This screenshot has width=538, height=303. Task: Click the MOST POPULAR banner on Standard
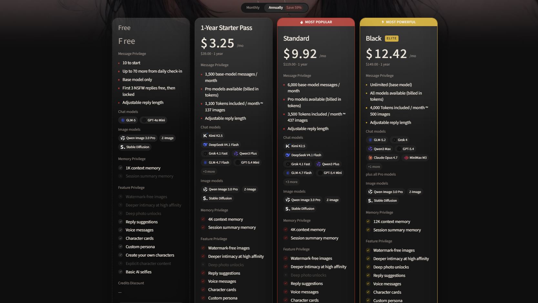[x=316, y=22]
